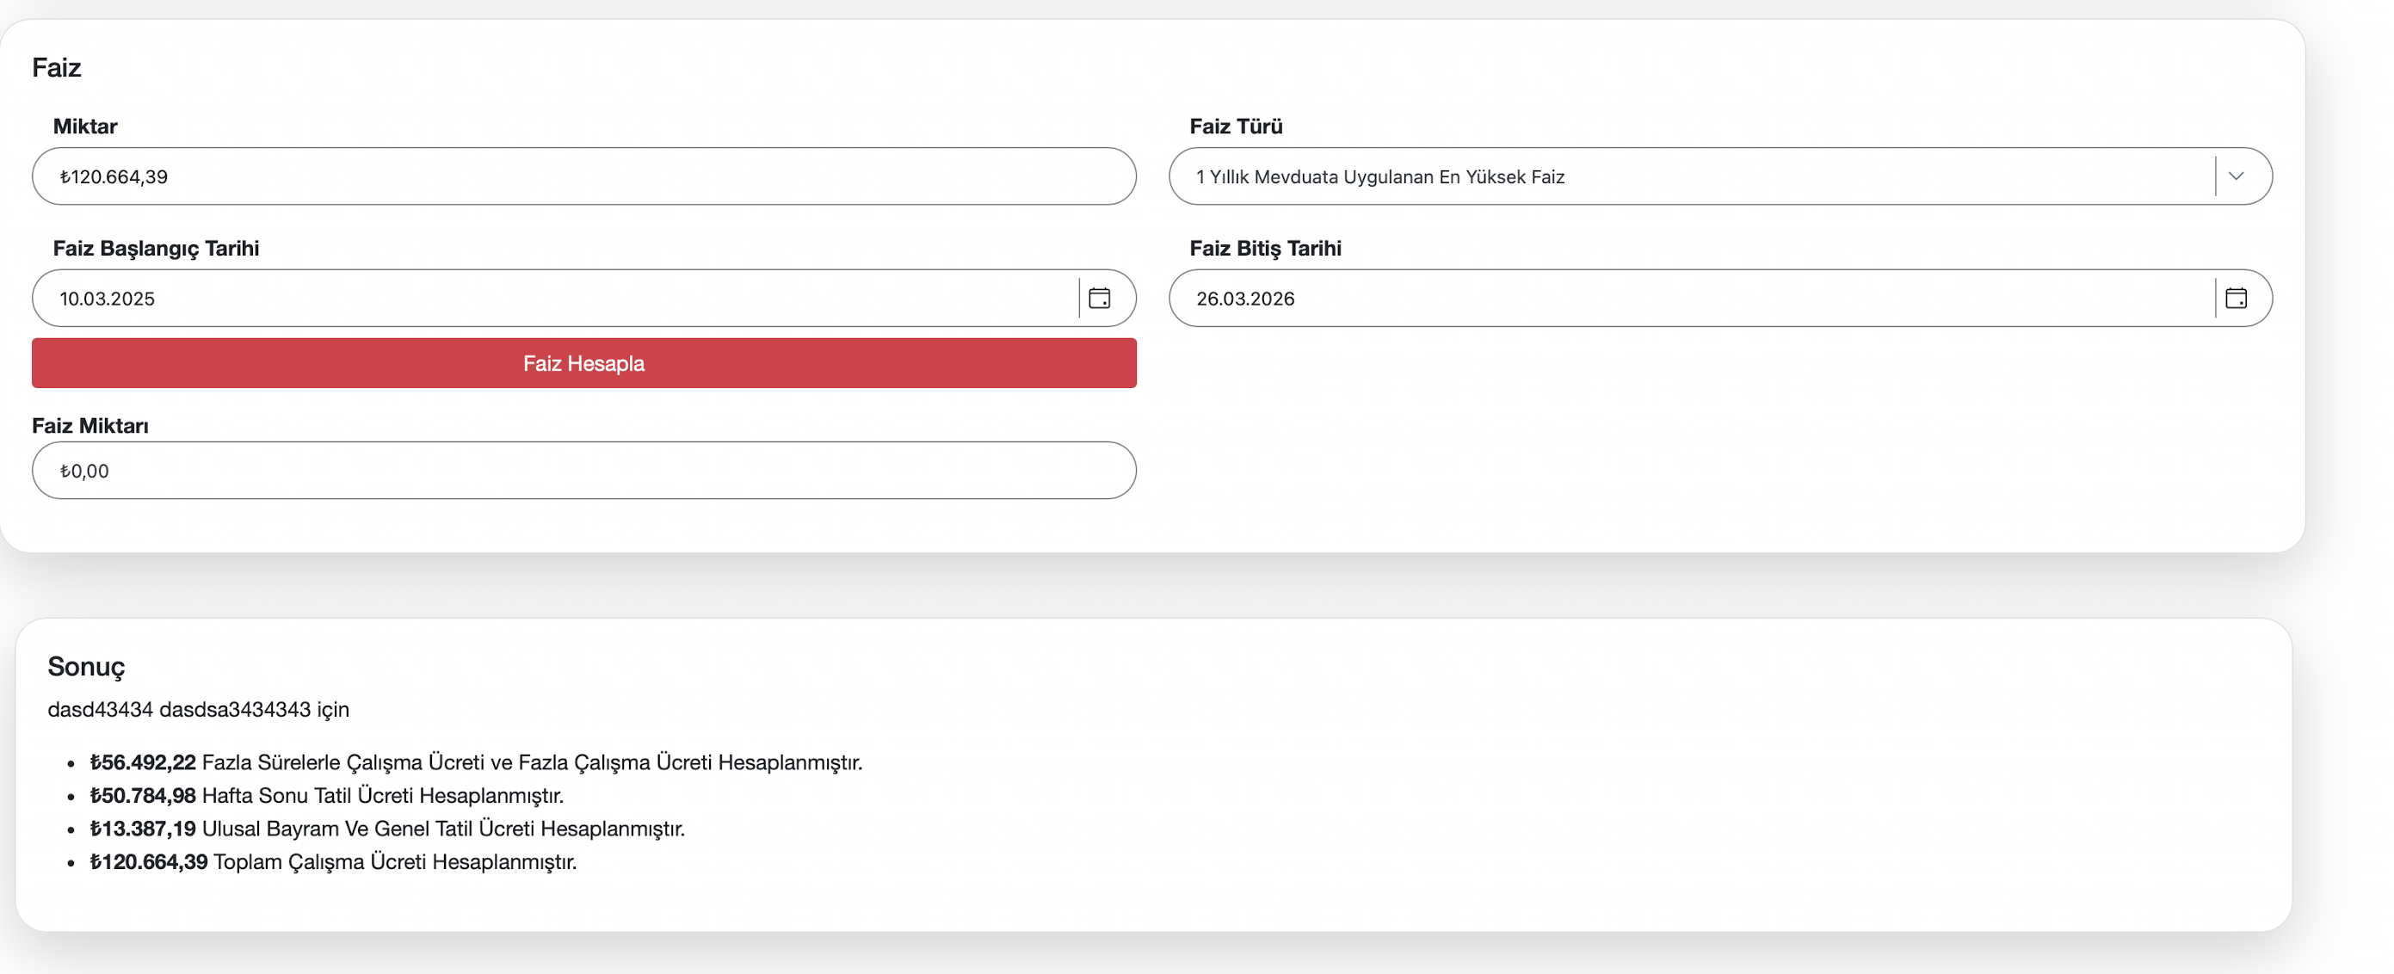Click the Faiz Başlangıç Tarihi label
Viewport: 2394px width, 974px height.
coord(156,248)
